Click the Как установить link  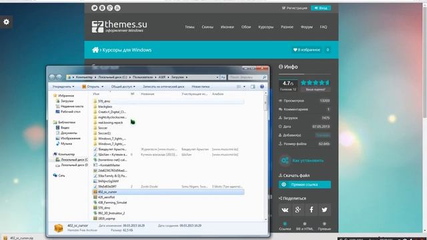coord(308,161)
